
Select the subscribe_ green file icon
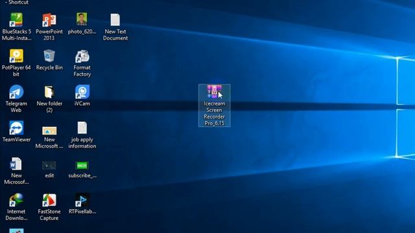pyautogui.click(x=82, y=166)
